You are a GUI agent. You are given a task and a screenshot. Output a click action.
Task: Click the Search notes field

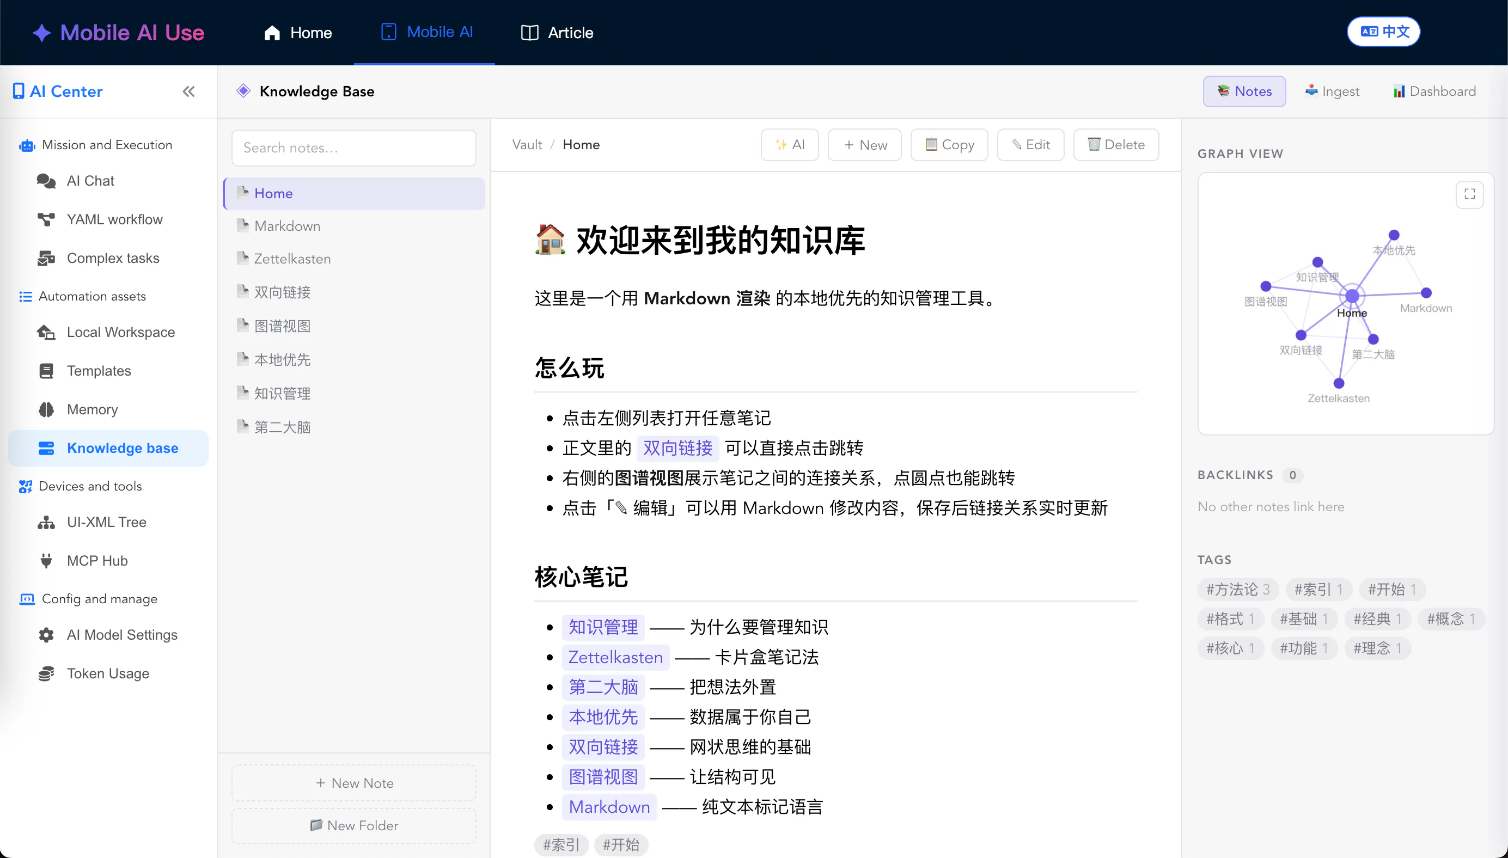(x=353, y=148)
